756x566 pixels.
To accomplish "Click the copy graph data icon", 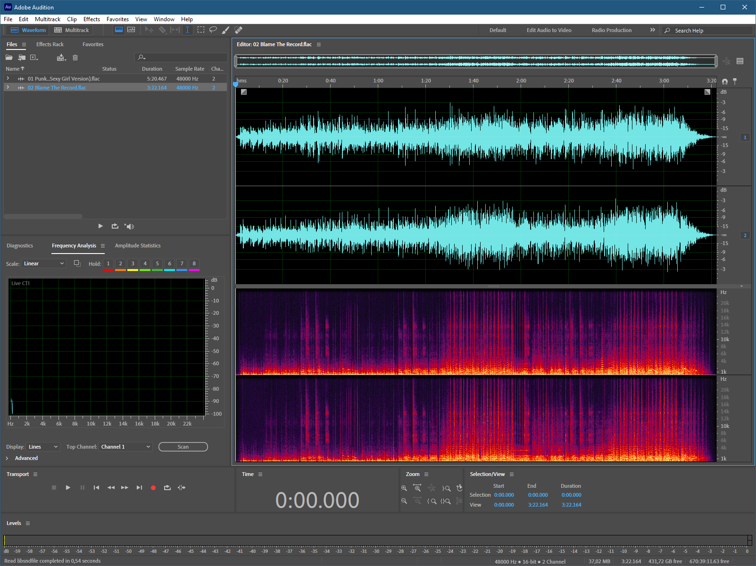I will [77, 263].
